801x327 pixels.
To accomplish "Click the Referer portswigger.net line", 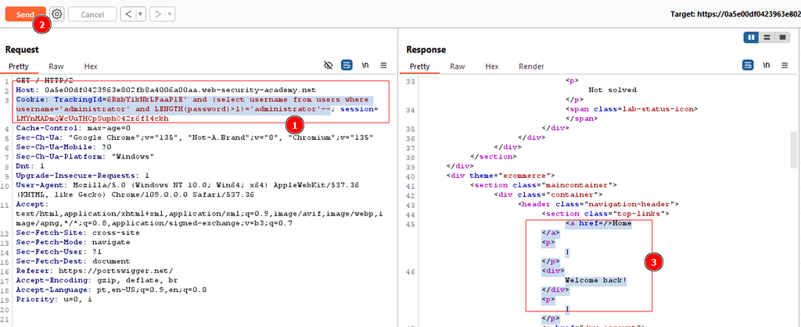I will (x=95, y=271).
